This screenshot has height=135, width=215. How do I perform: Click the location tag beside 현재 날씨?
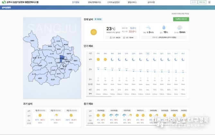point(99,19)
